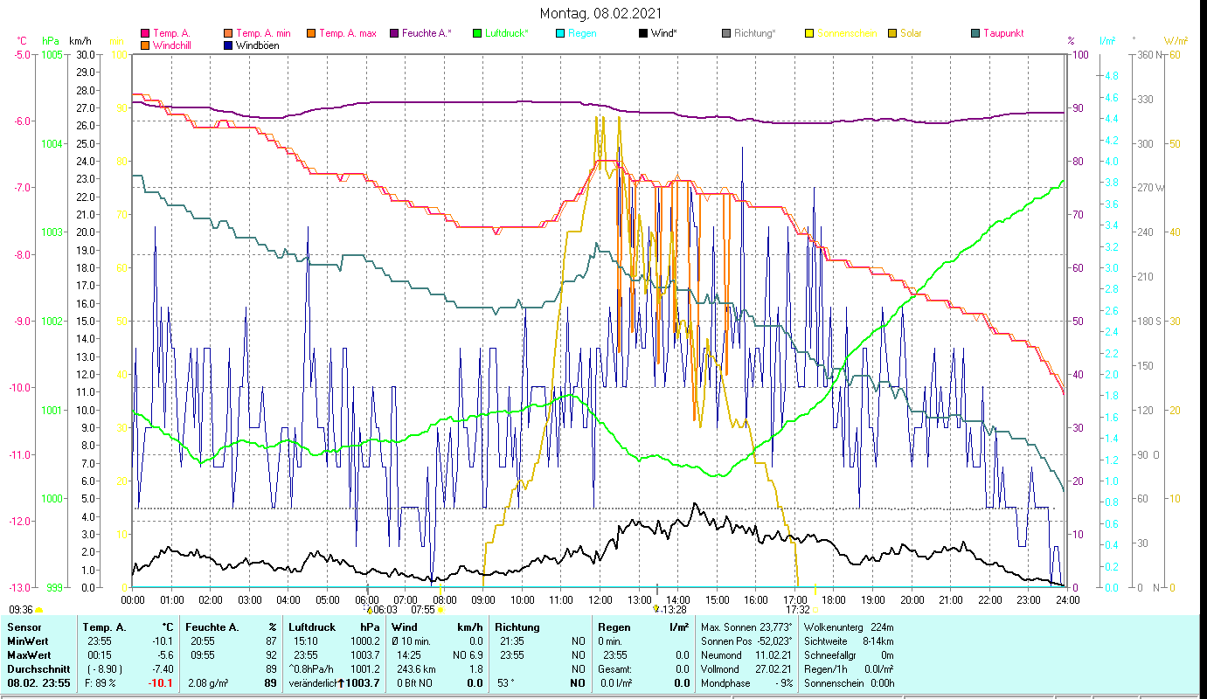The height and width of the screenshot is (699, 1207).
Task: Click the green Luftdruck legend square
Action: coord(477,33)
